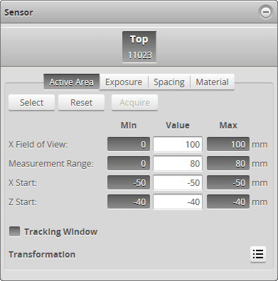
Task: Click the X Field of View Max box
Action: point(228,144)
